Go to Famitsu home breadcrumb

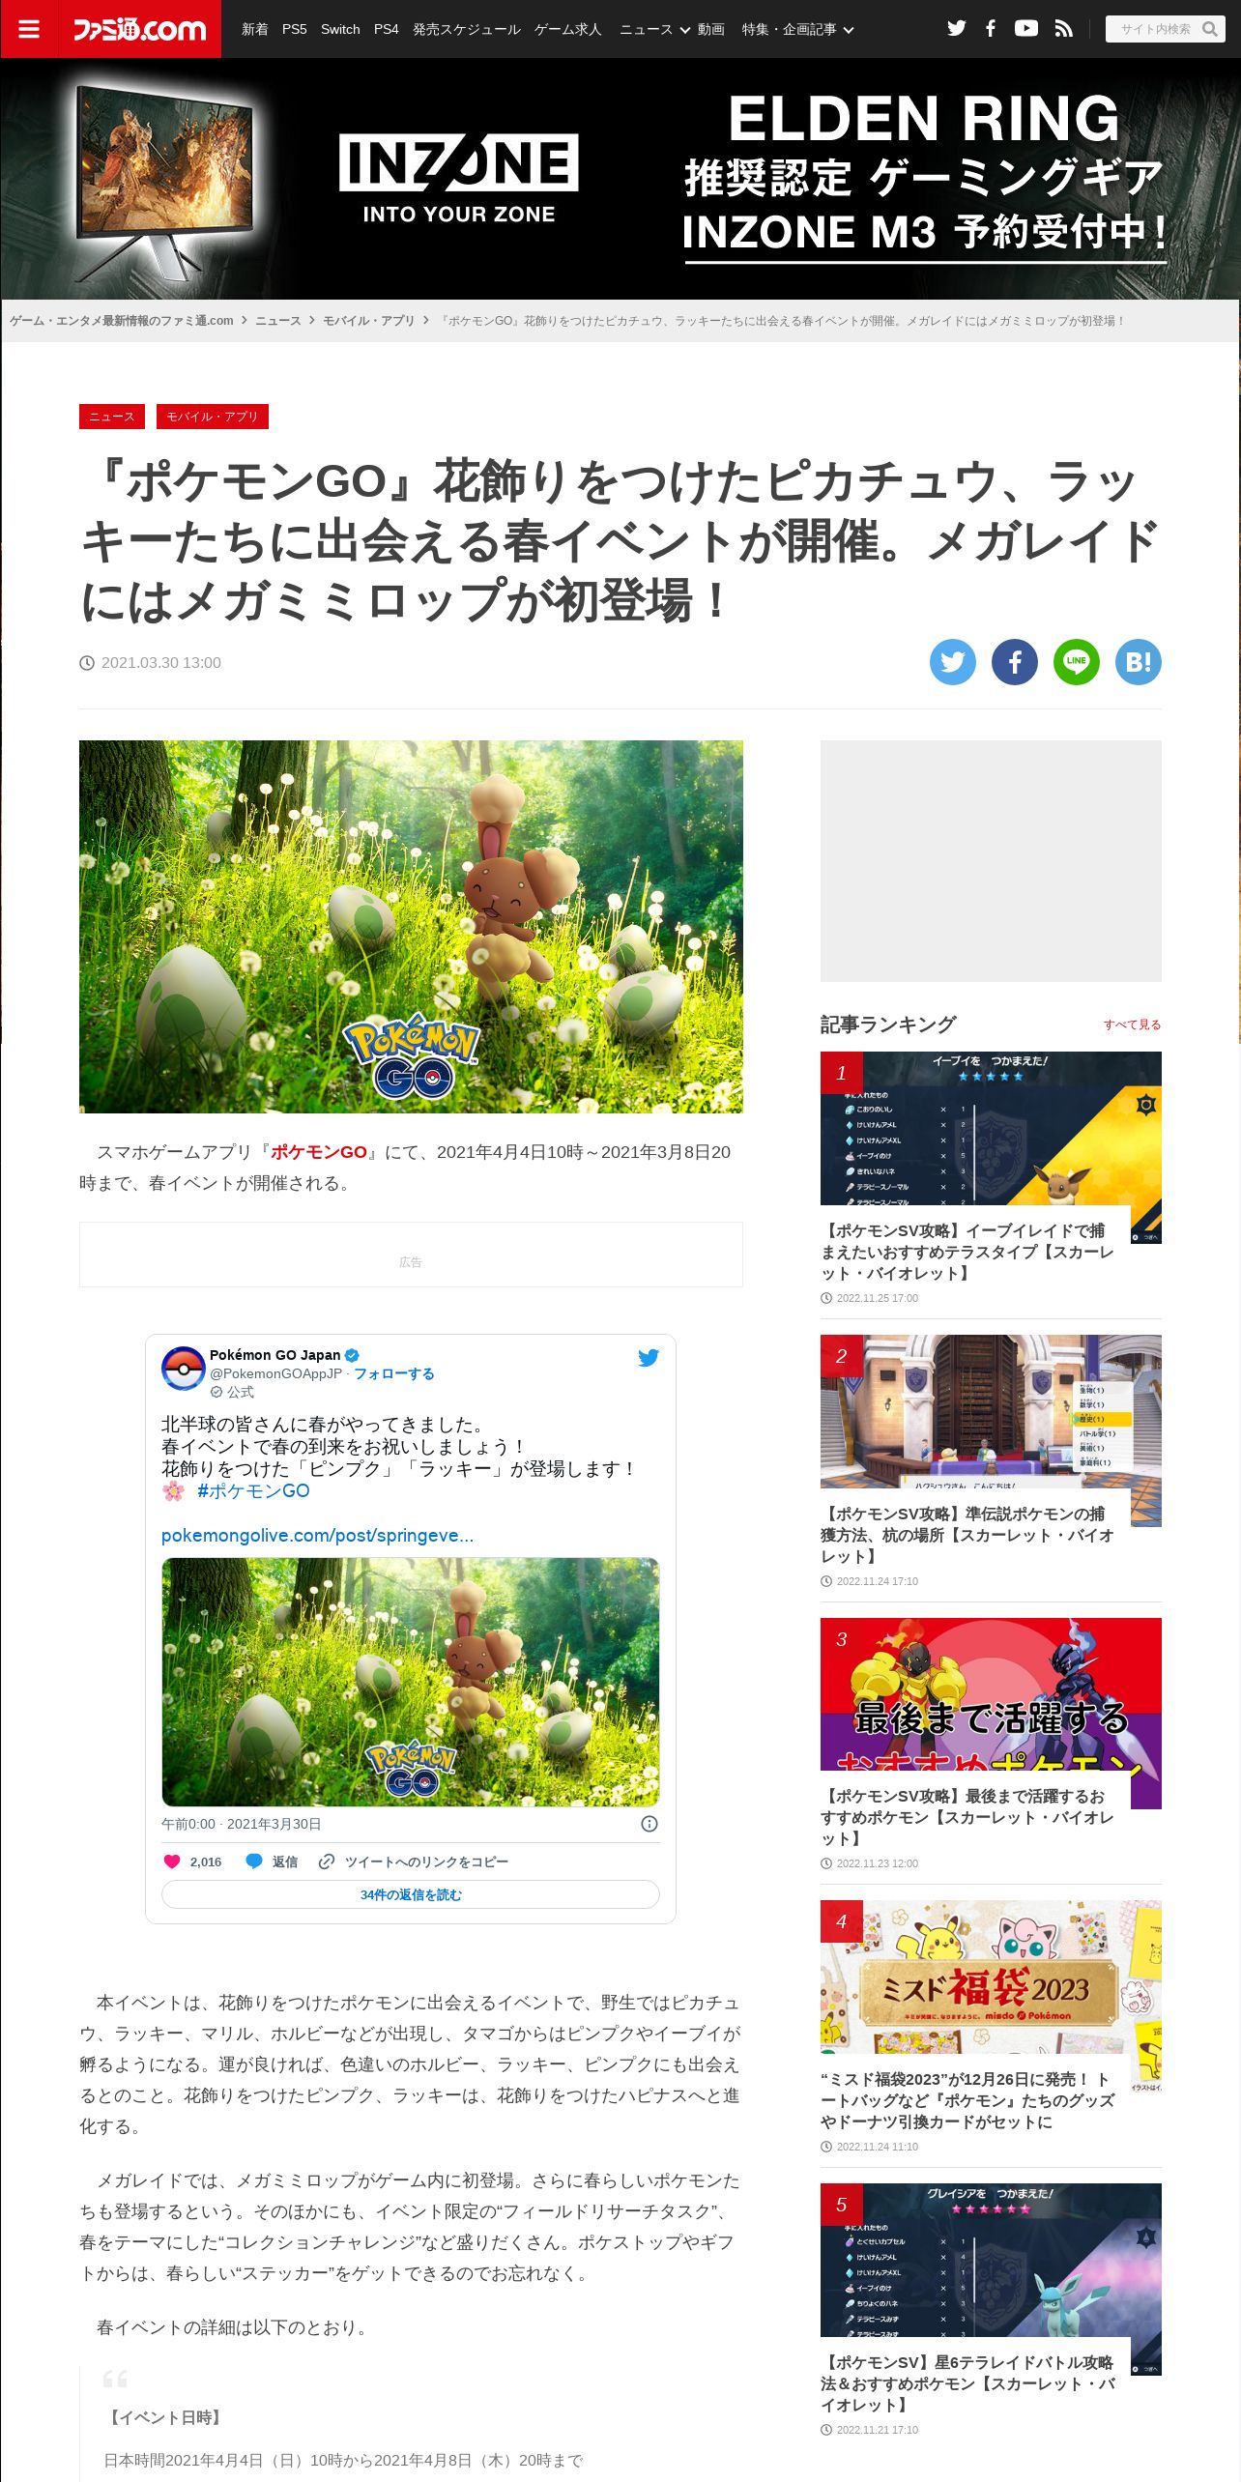tap(122, 321)
